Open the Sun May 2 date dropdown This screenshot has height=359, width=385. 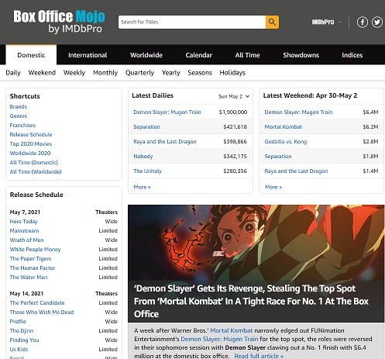click(x=234, y=96)
